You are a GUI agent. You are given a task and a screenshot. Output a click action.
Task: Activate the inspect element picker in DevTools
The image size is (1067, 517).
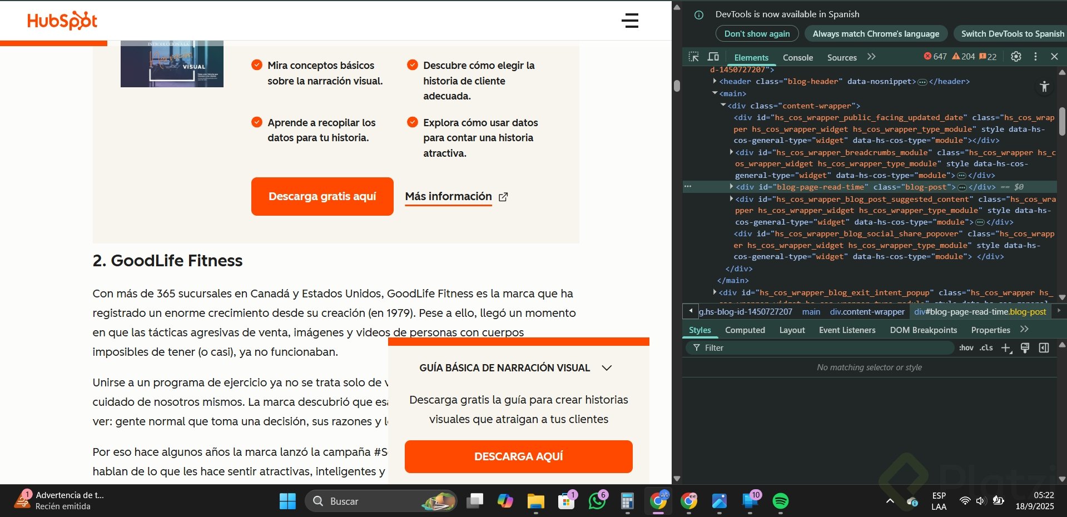pos(693,57)
